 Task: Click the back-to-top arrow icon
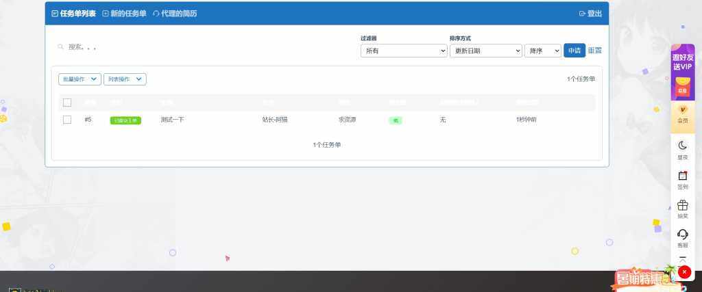click(682, 259)
